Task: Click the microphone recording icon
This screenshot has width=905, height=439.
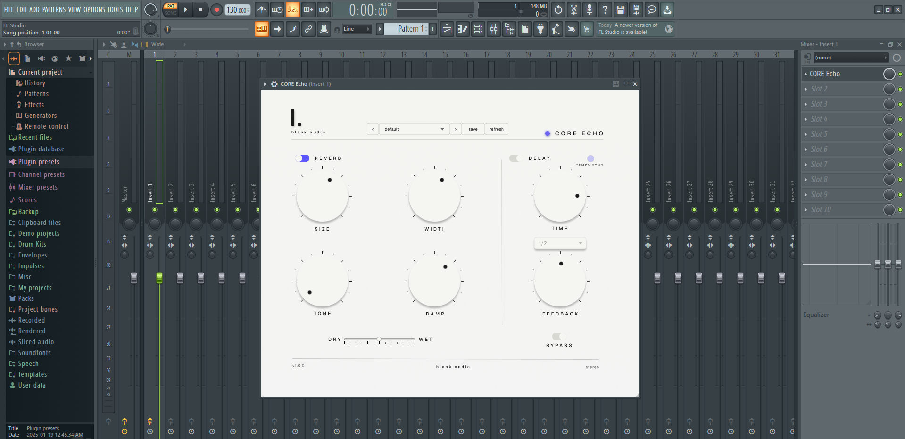Action: click(x=589, y=9)
